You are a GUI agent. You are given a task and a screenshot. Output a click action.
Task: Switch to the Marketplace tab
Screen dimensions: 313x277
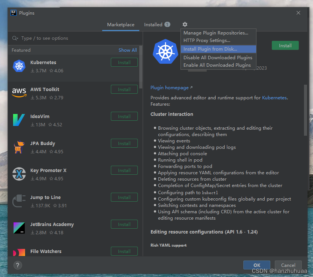tap(121, 25)
